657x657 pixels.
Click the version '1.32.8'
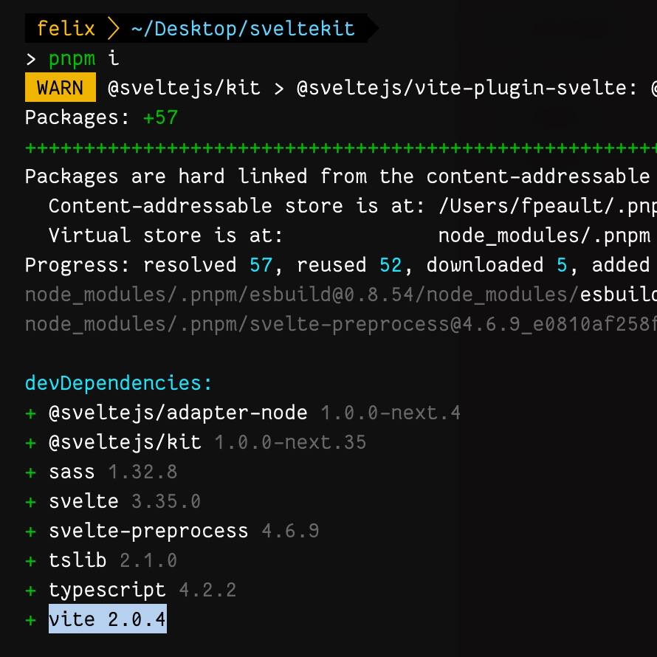pos(142,472)
